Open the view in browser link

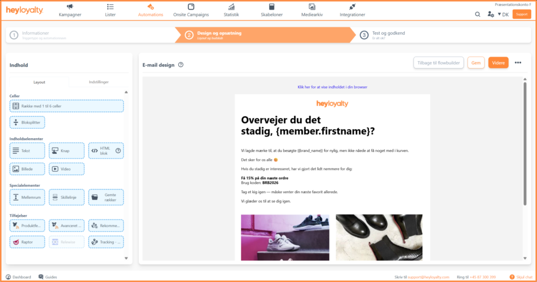pos(332,87)
